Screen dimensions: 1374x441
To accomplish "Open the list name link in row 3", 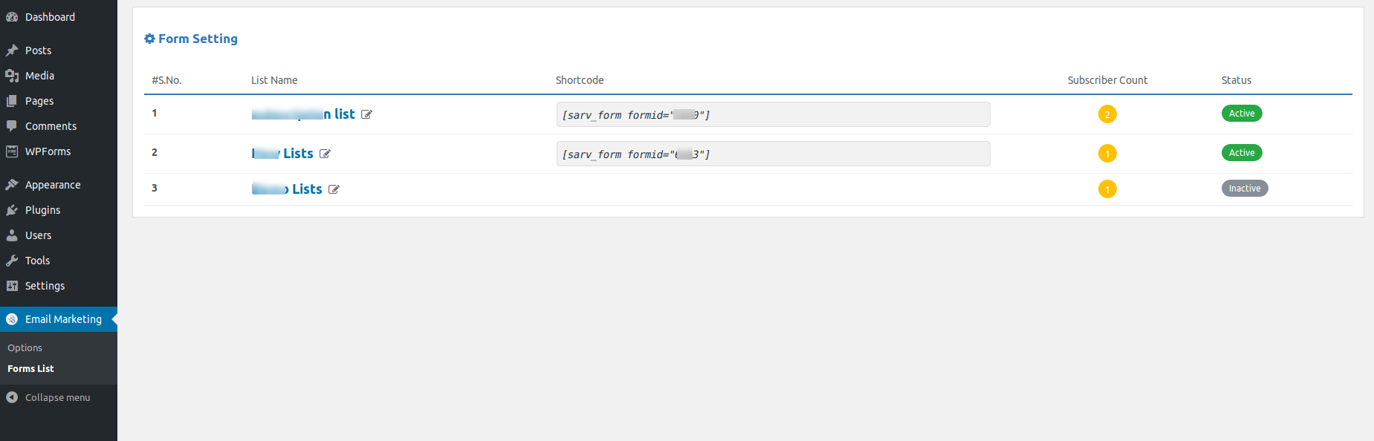I will [x=287, y=189].
